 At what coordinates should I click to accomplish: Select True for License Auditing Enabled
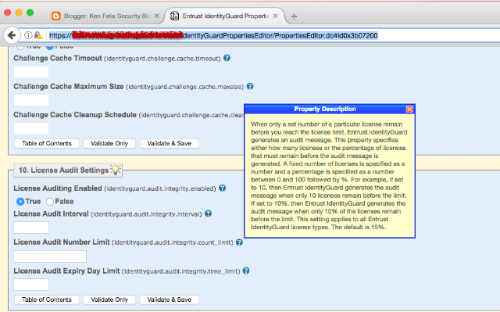[x=20, y=202]
